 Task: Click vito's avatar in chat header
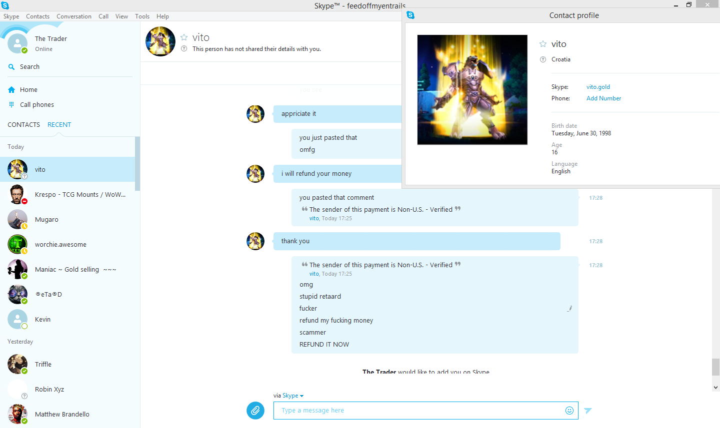[160, 41]
